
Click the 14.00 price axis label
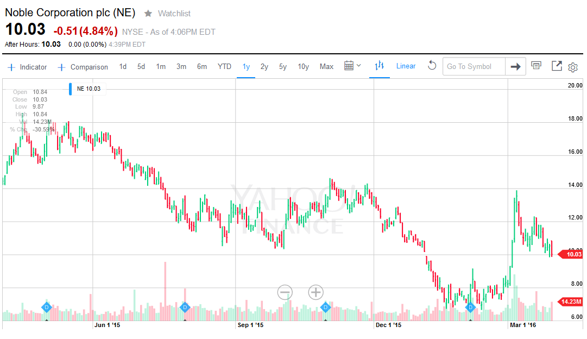pyautogui.click(x=575, y=185)
